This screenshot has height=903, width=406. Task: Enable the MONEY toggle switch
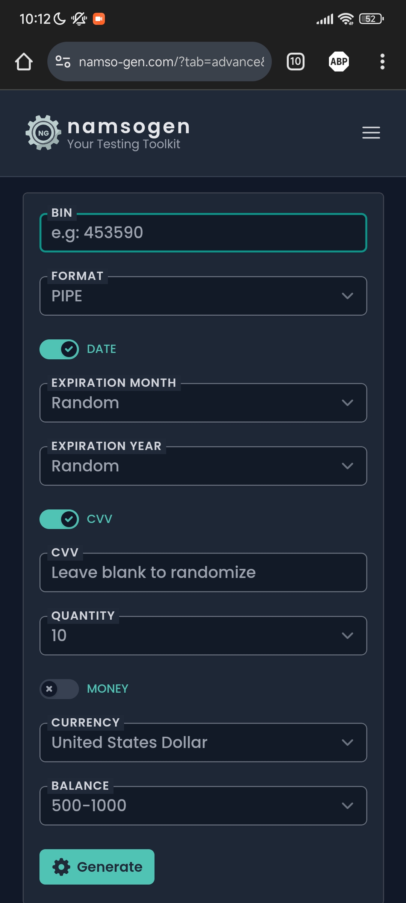[59, 689]
